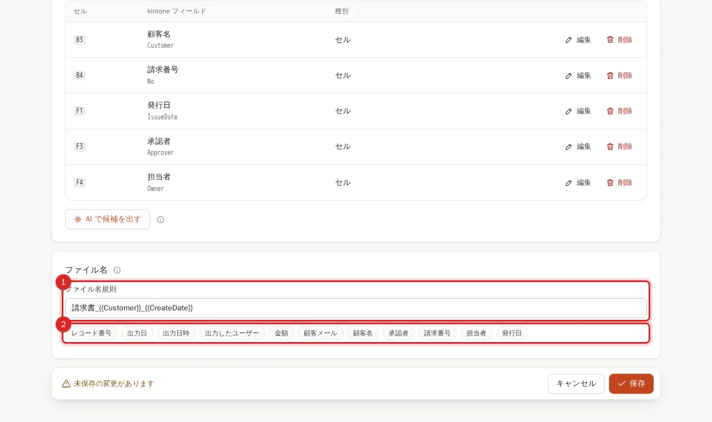Insert the 顧客名 token chip
712x422 pixels.
(363, 333)
